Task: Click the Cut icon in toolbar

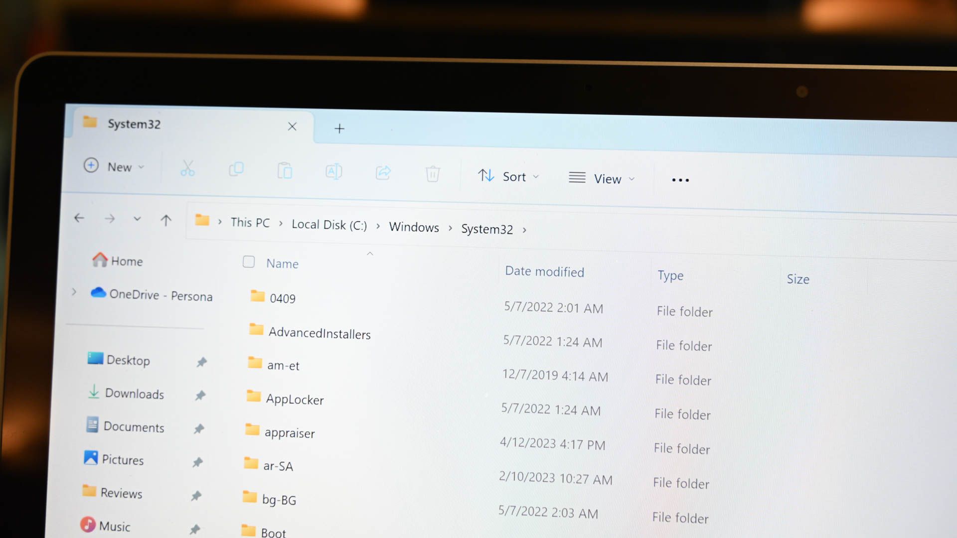Action: (x=187, y=171)
